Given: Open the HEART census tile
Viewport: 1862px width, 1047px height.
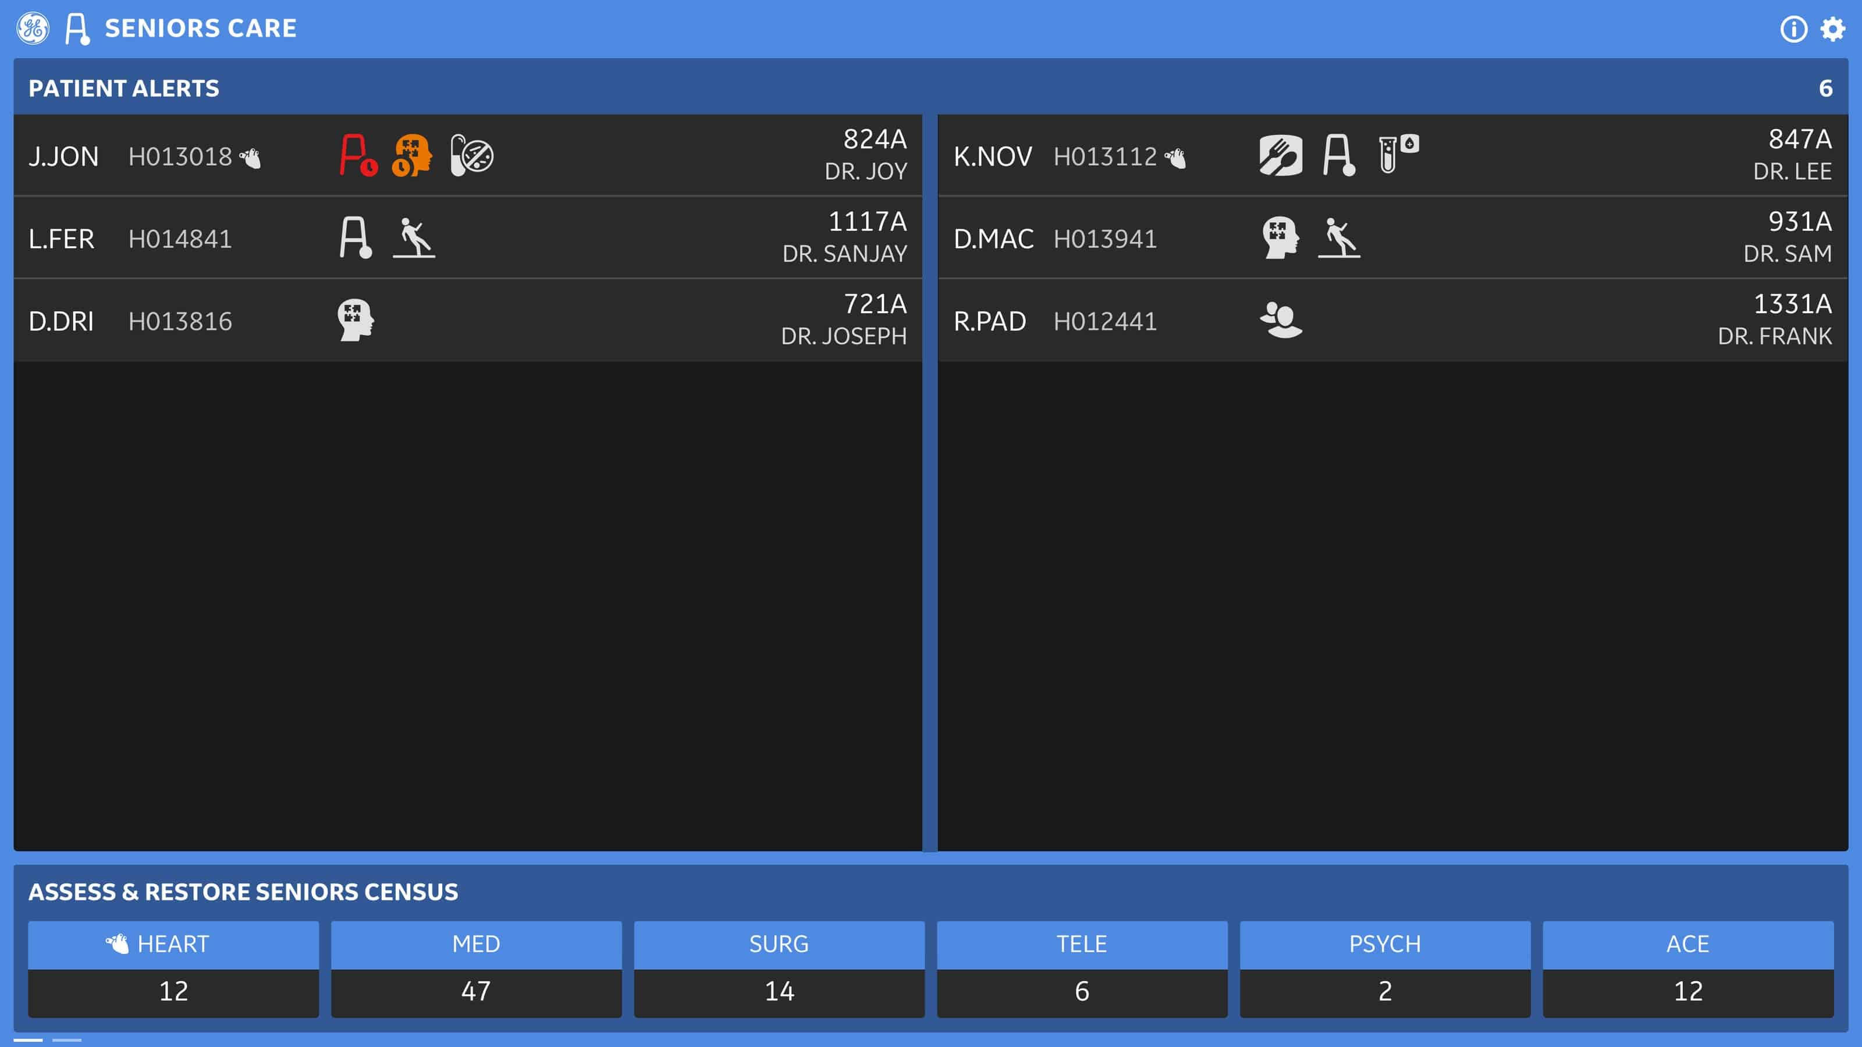Looking at the screenshot, I should [x=173, y=969].
